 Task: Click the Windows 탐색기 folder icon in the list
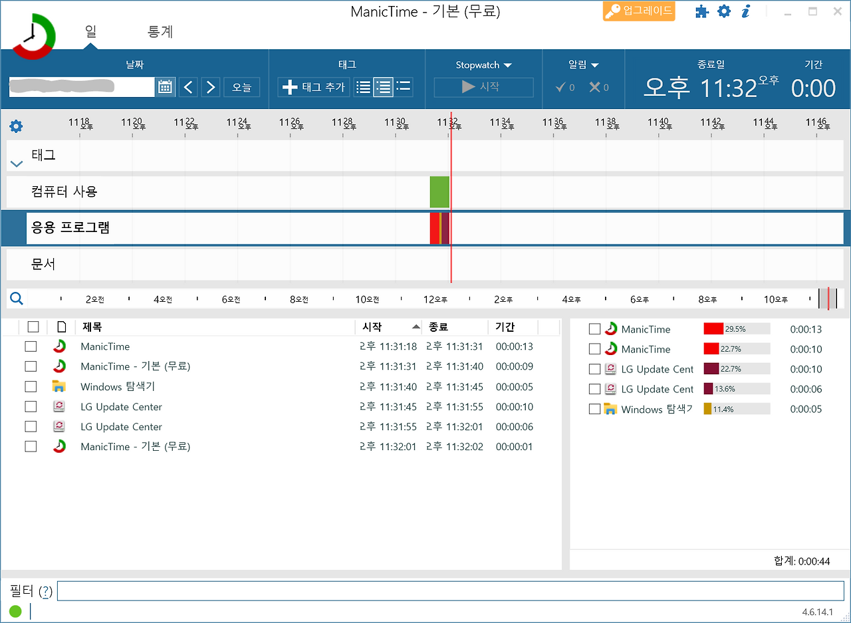[60, 386]
